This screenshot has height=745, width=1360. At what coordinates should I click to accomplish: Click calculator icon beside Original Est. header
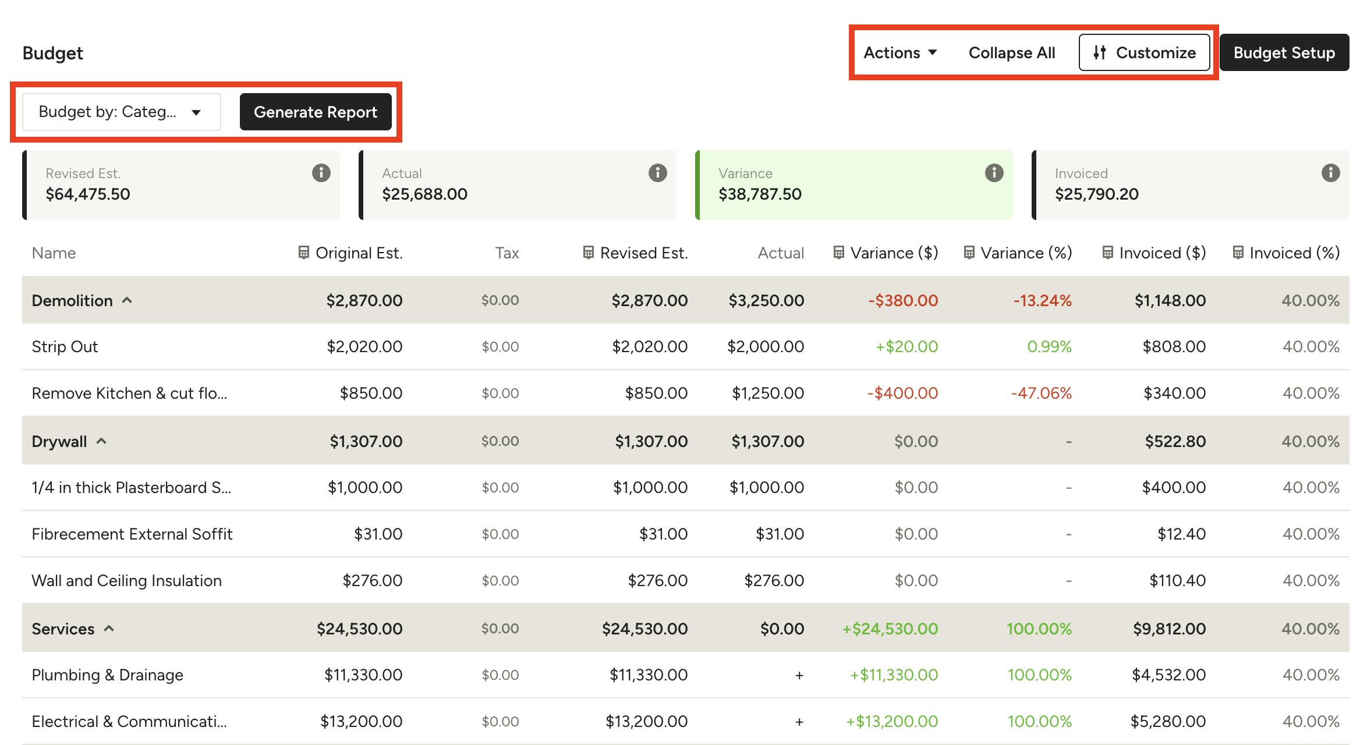[x=303, y=253]
